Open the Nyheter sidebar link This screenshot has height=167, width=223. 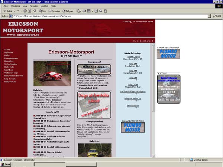click(x=9, y=52)
